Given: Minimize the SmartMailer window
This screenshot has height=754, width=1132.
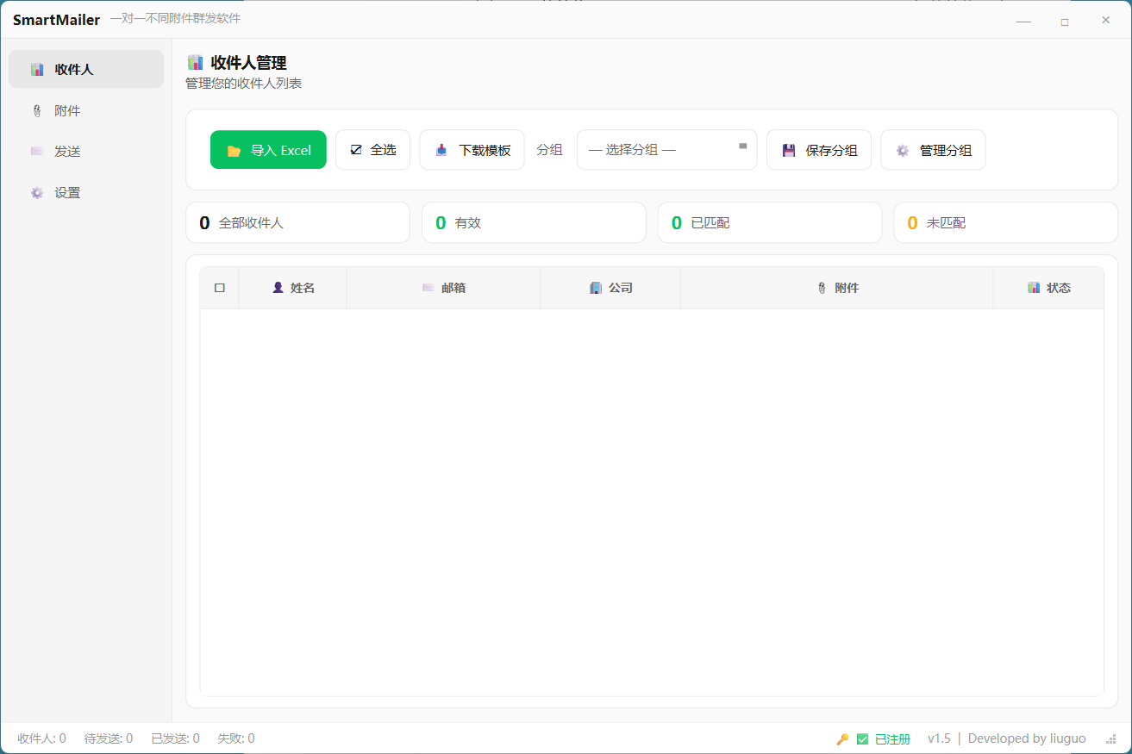Looking at the screenshot, I should tap(1023, 21).
